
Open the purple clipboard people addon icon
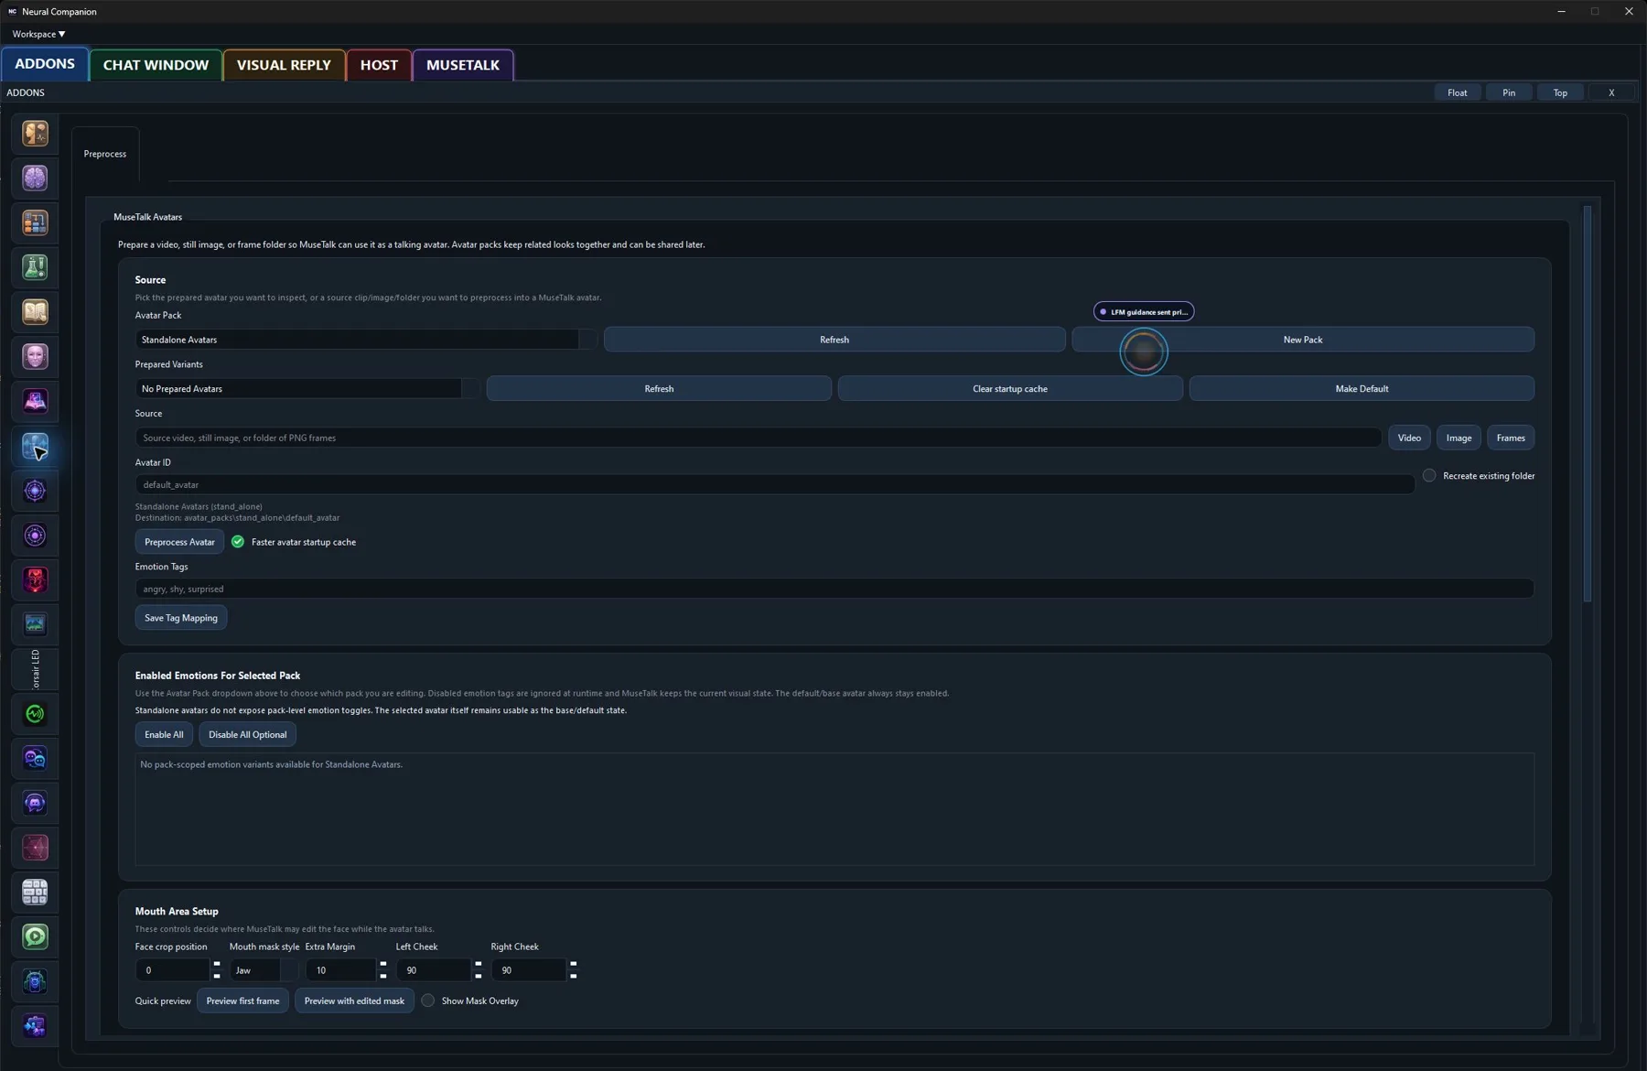pos(35,1026)
